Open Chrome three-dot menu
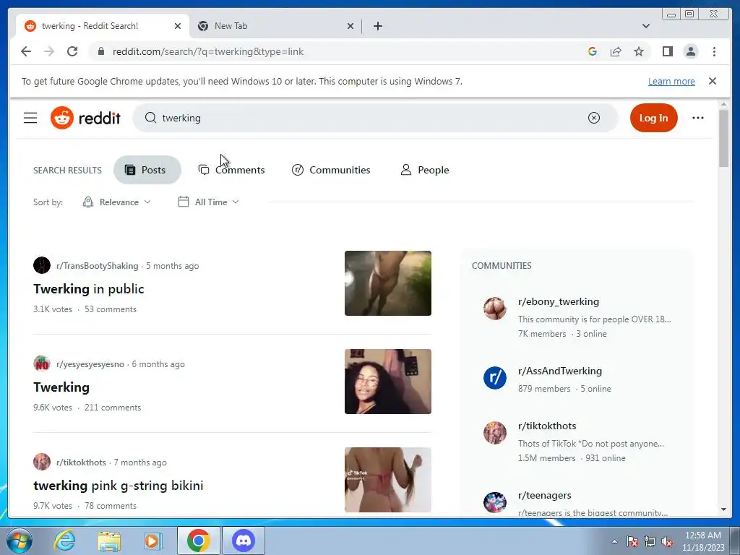 tap(714, 51)
